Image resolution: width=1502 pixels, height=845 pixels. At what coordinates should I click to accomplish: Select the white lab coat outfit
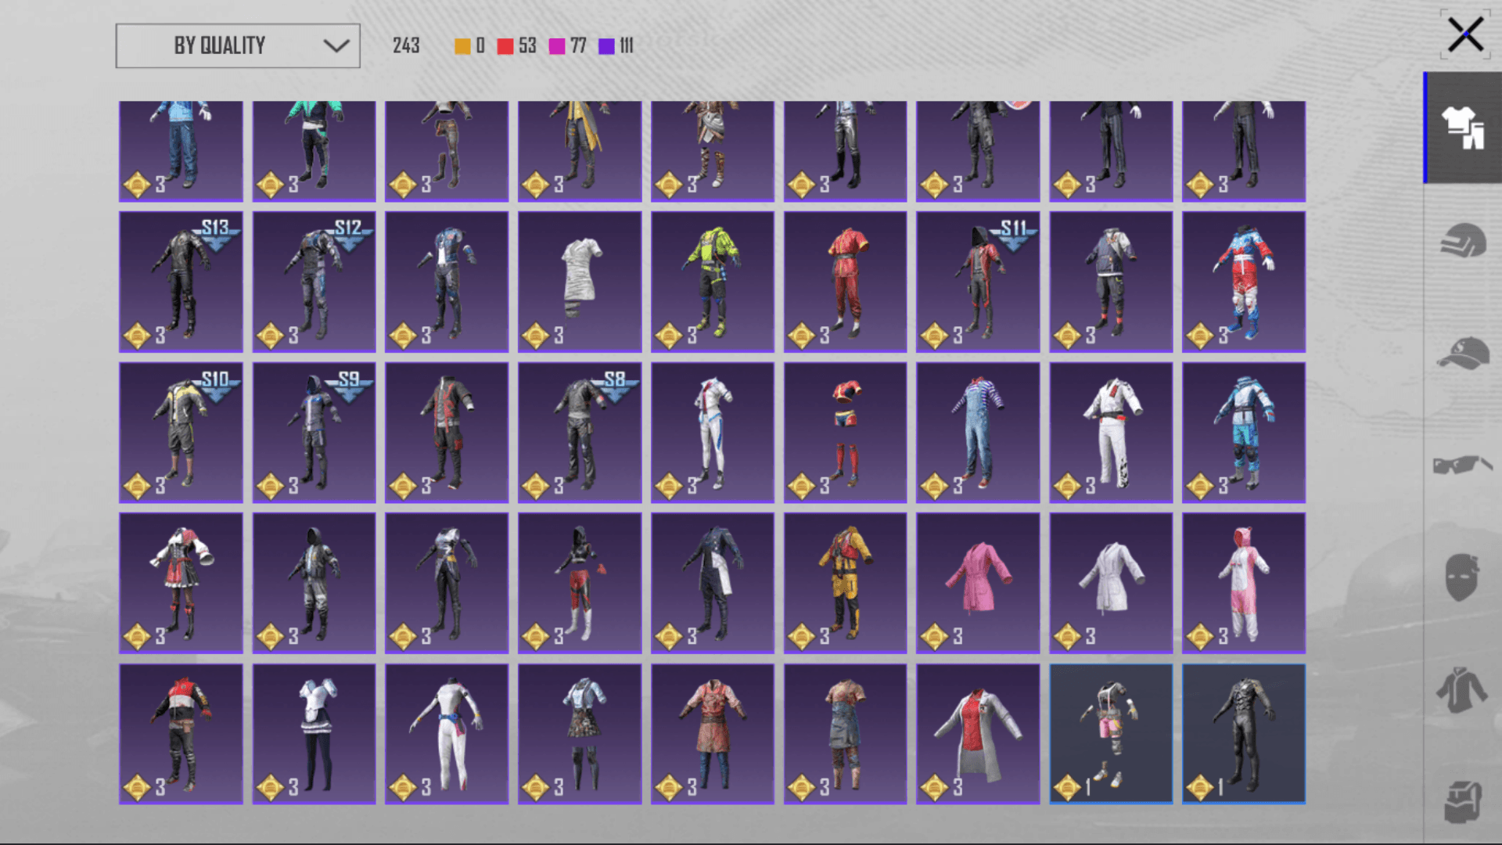978,734
